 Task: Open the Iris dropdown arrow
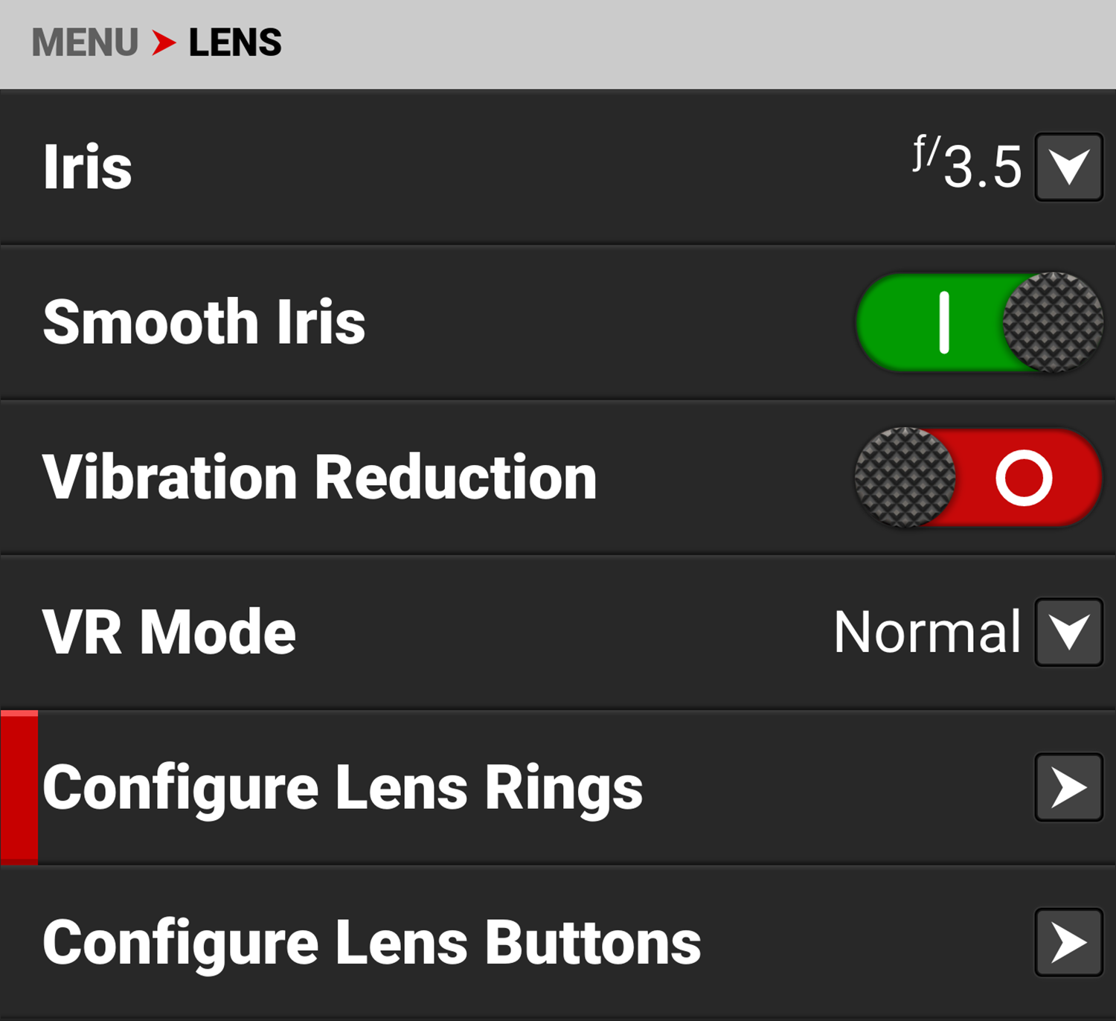pos(1068,167)
